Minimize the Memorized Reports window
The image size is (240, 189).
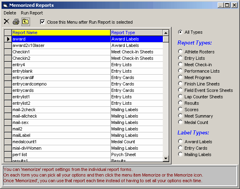pos(220,5)
